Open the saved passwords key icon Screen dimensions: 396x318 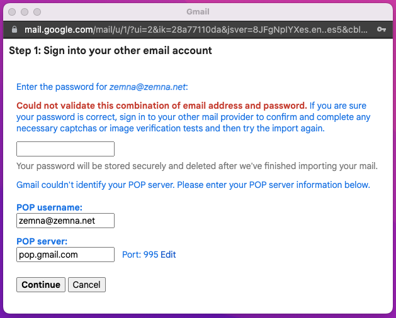382,30
